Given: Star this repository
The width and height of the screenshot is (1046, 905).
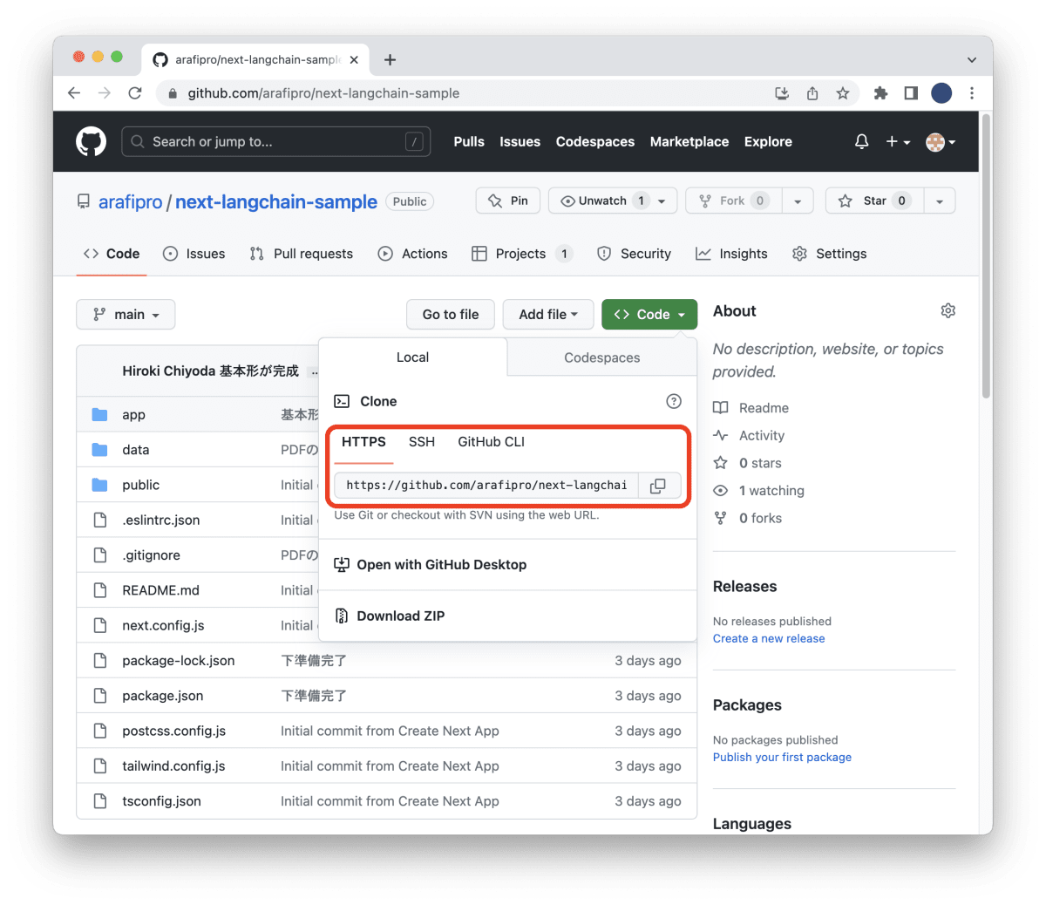Looking at the screenshot, I should tap(874, 201).
